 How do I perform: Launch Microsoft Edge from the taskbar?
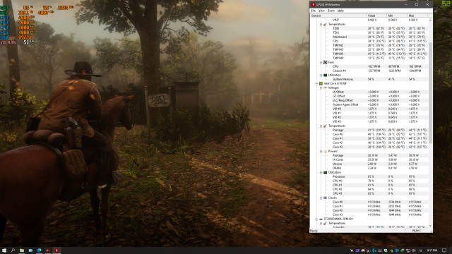[40, 250]
